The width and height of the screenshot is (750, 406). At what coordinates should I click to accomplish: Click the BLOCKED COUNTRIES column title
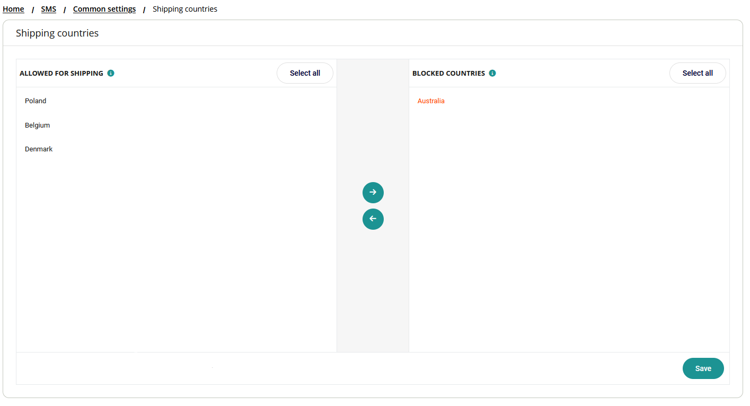coord(448,74)
